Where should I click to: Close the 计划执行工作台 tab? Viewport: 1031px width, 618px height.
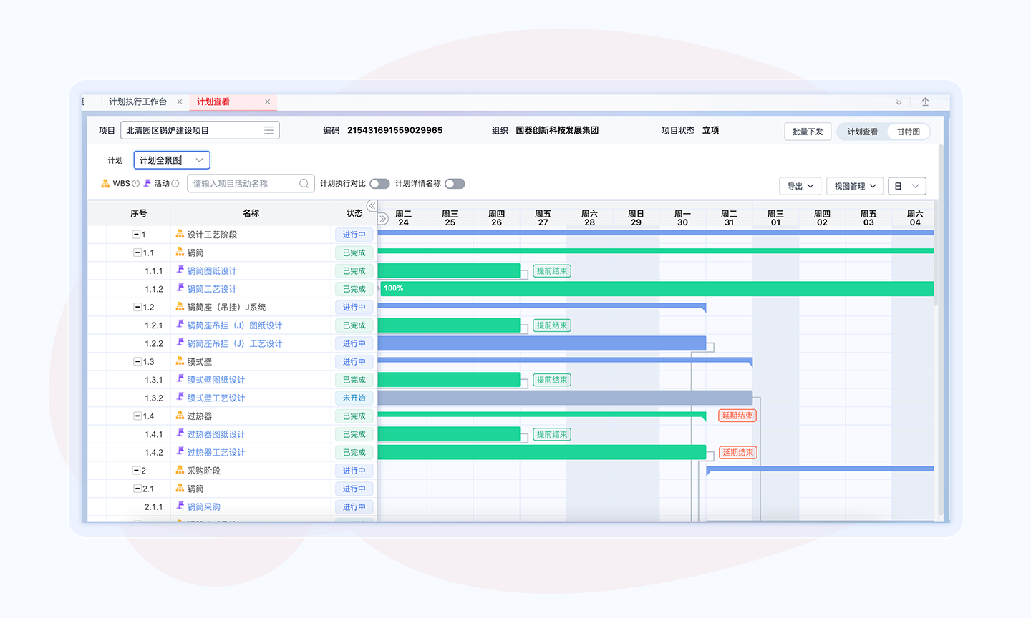click(x=180, y=102)
